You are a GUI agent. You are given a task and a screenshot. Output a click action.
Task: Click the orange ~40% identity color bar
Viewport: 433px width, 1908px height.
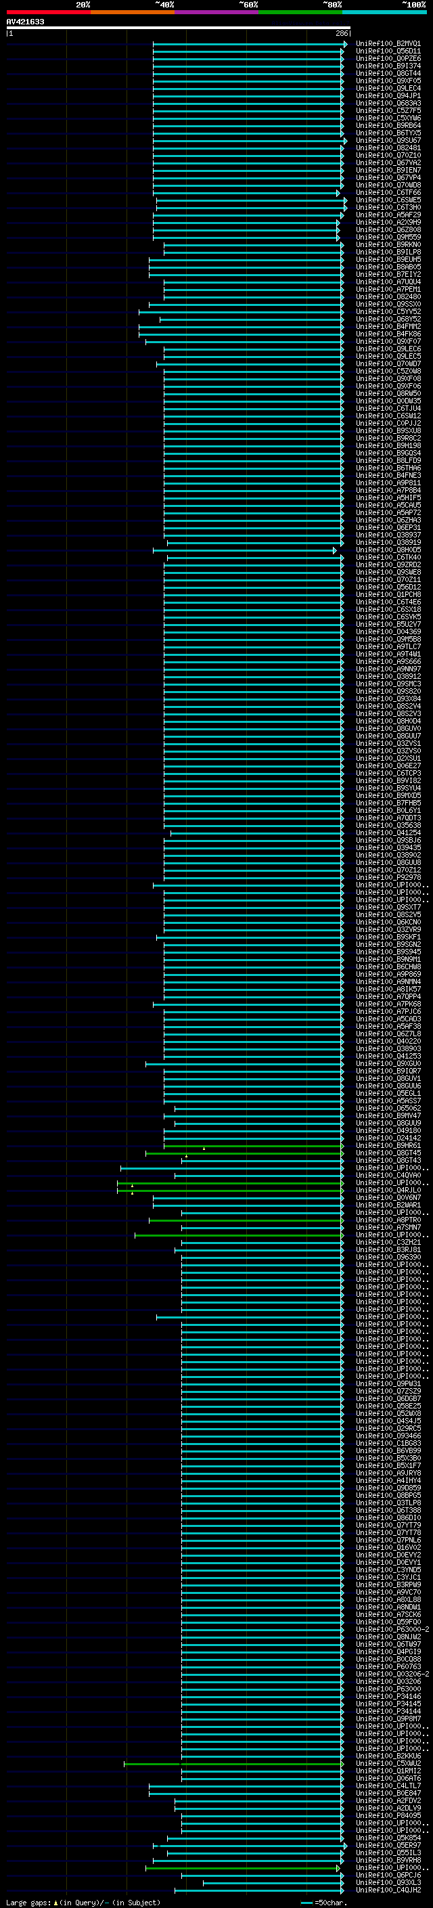click(x=133, y=12)
